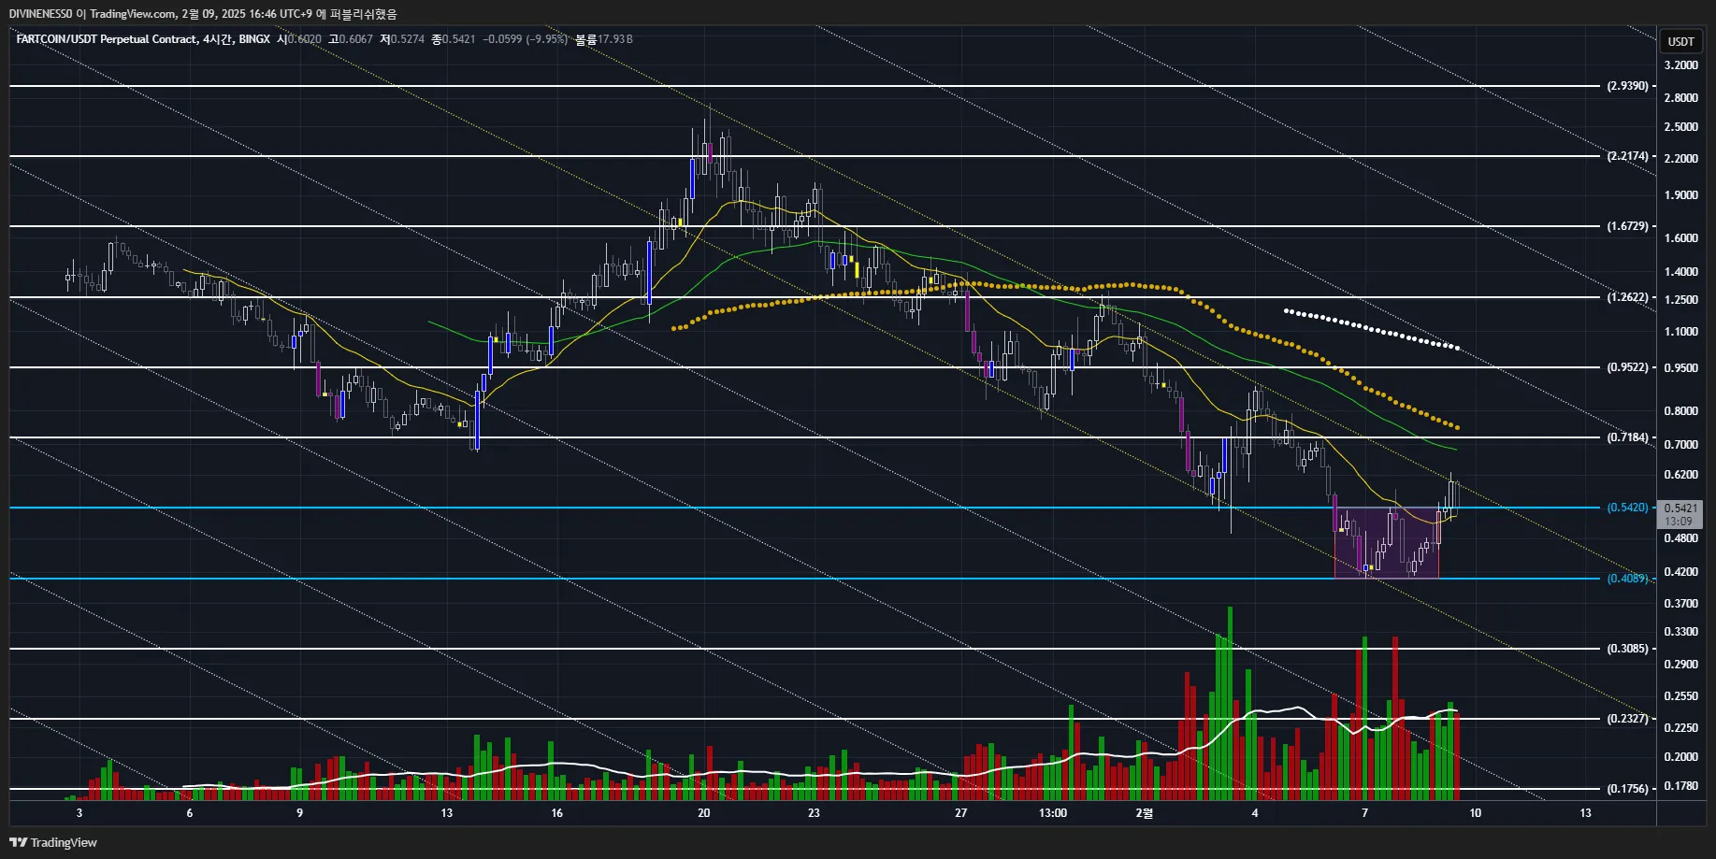Click the 2.8000 price axis tick
This screenshot has height=859, width=1716.
click(1680, 98)
